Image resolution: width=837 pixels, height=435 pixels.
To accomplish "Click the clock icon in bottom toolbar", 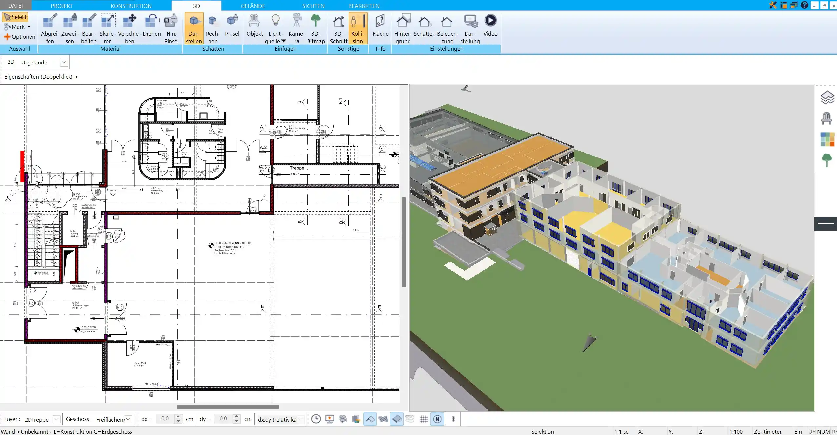I will (x=316, y=419).
